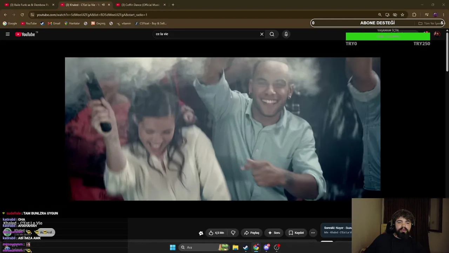449x253 pixels.
Task: Open File Explorer from the taskbar
Action: click(235, 247)
